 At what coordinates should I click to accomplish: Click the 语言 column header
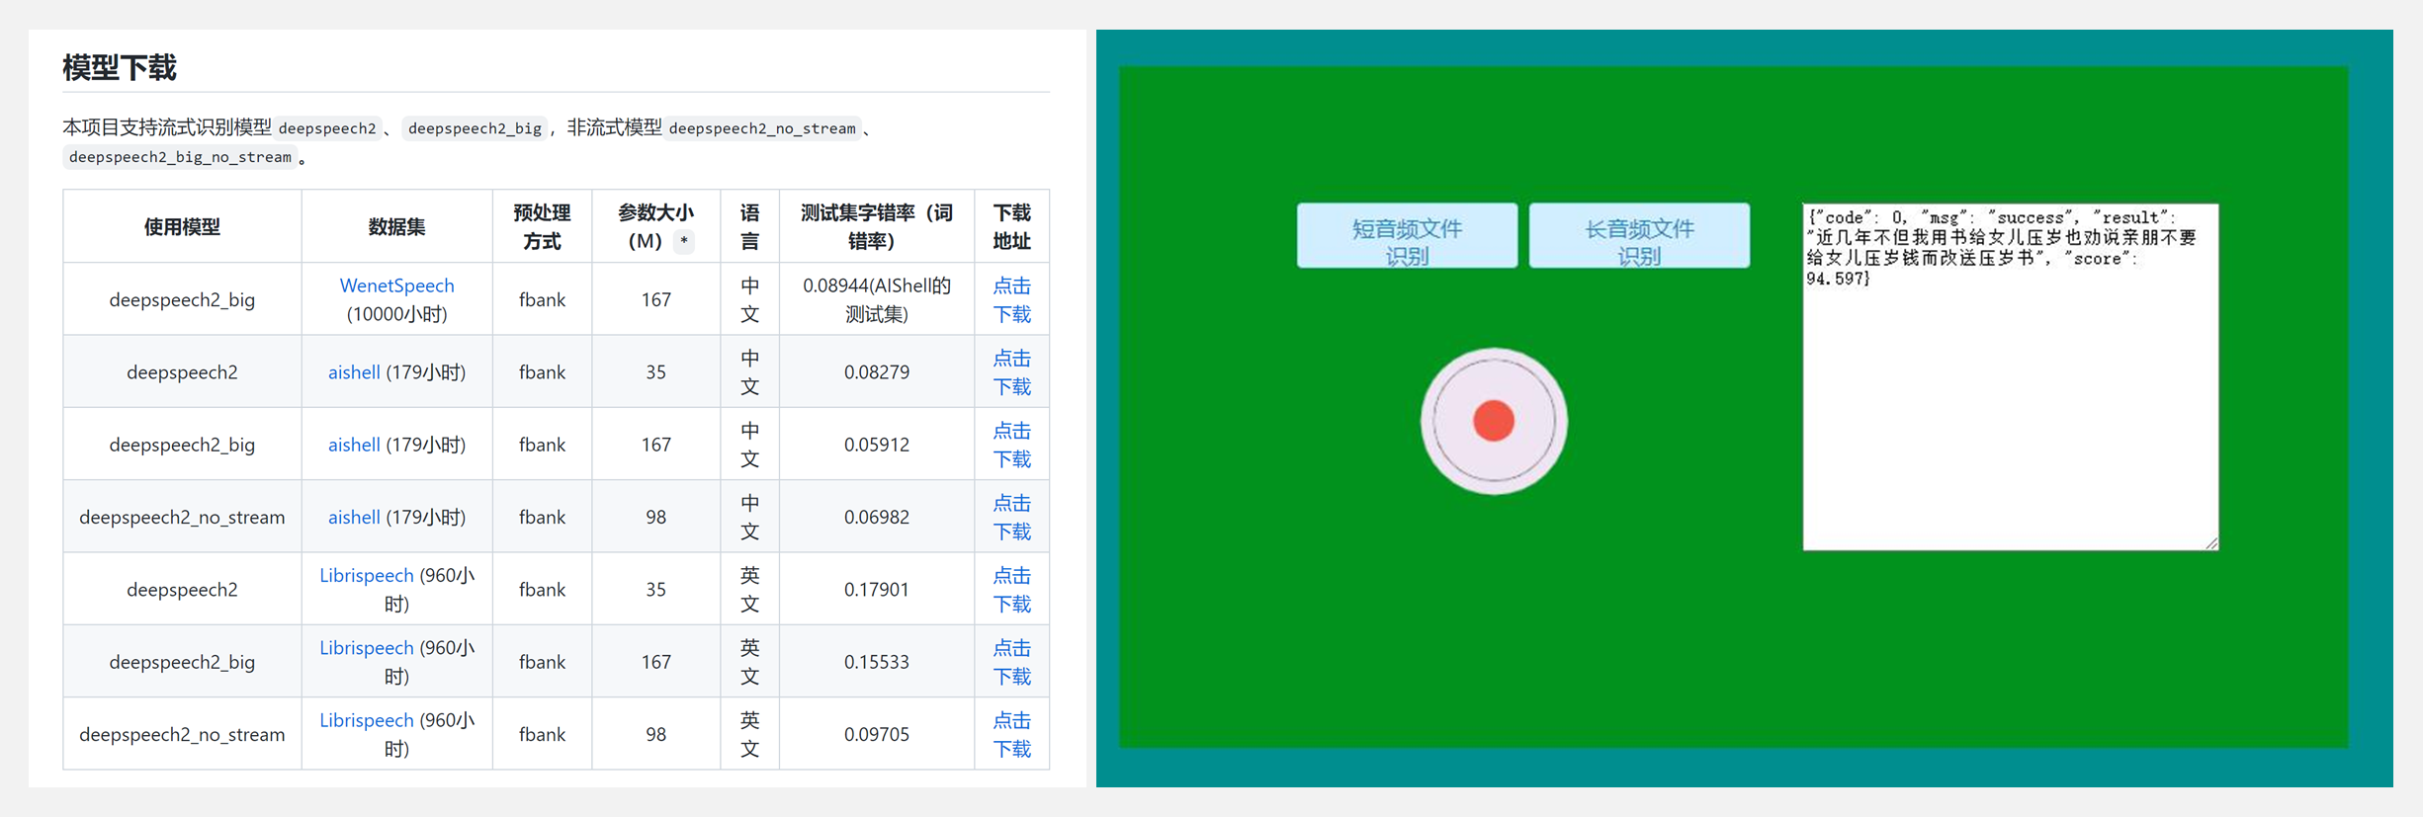pyautogui.click(x=749, y=227)
